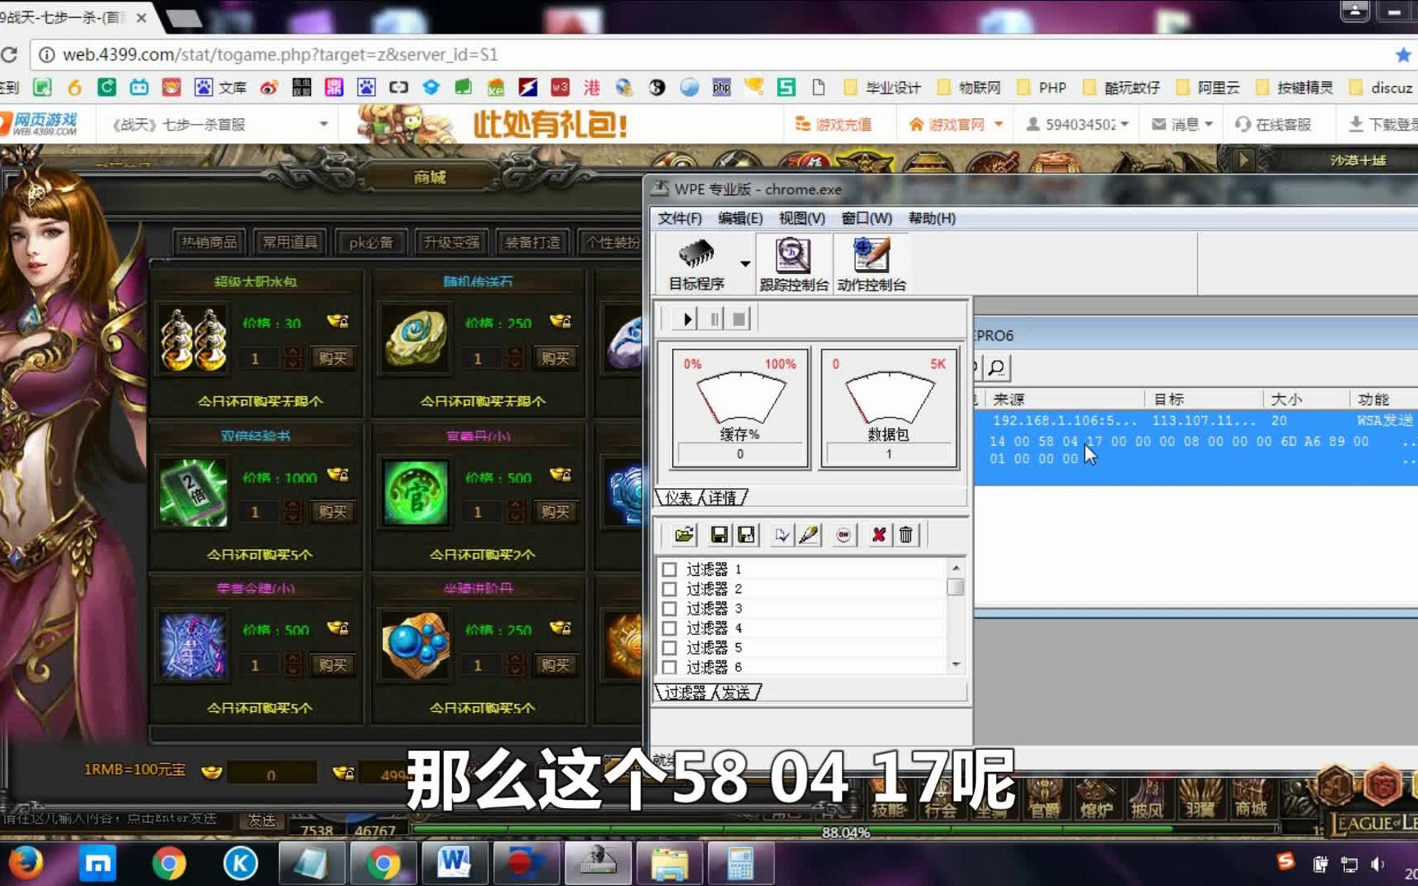The width and height of the screenshot is (1418, 886).
Task: Click the PHP bookmark folder
Action: tap(1042, 88)
